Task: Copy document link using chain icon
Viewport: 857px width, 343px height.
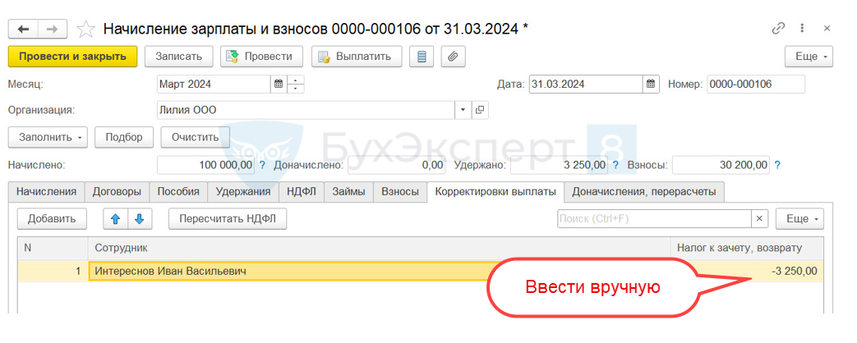Action: click(x=778, y=29)
